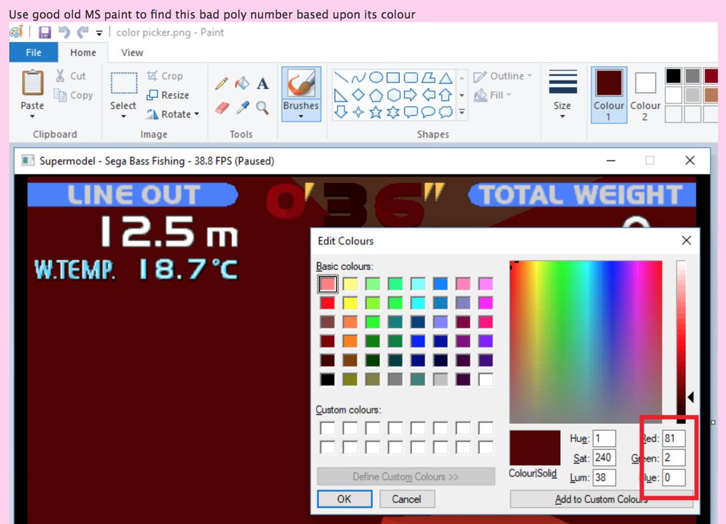Click the Blue value field showing 0
Viewport: 726px width, 524px height.
pyautogui.click(x=674, y=477)
